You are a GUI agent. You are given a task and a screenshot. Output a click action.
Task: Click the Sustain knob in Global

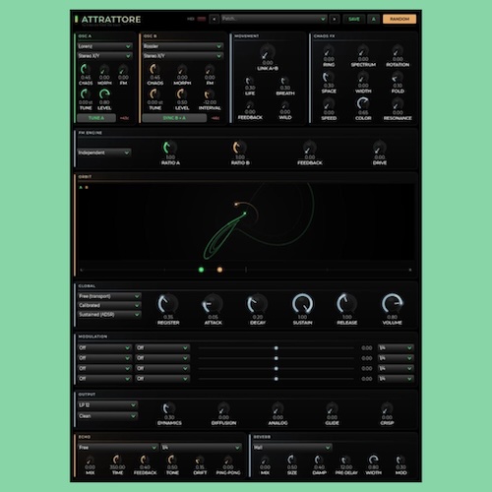[302, 304]
